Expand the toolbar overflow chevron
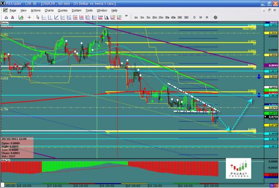The image size is (279, 188). (x=127, y=17)
